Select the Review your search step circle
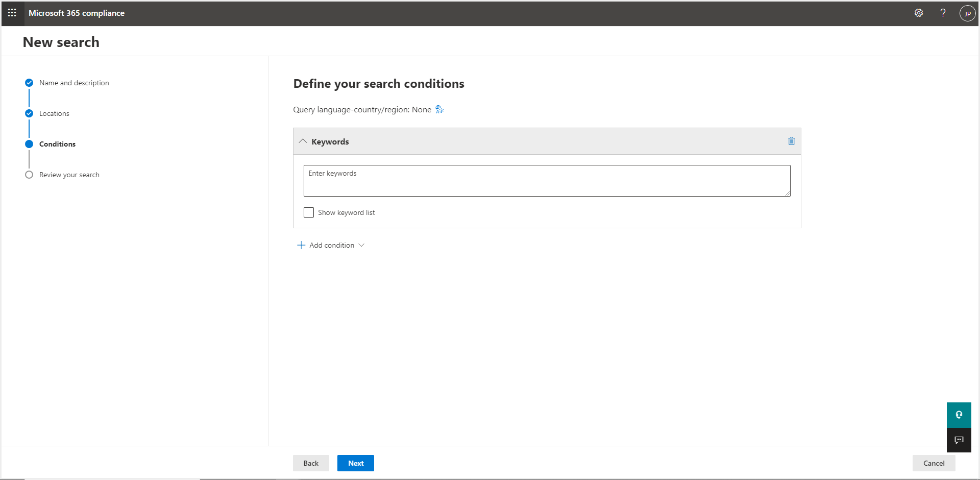The image size is (980, 480). (x=29, y=175)
